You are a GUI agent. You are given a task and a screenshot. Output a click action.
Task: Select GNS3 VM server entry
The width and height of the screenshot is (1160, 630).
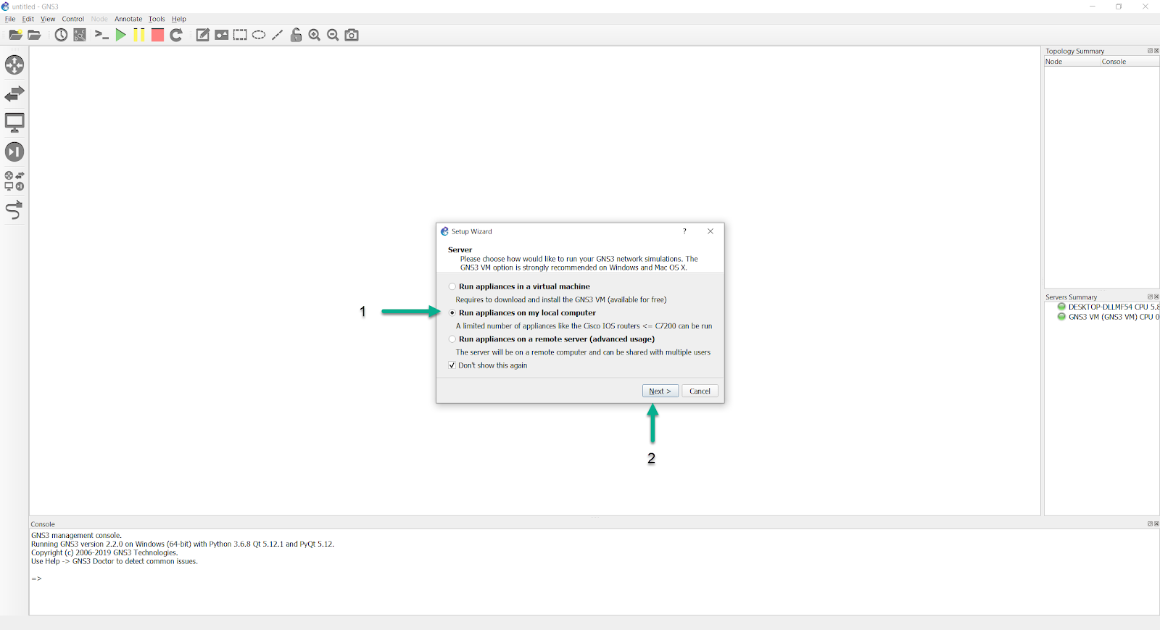1109,317
